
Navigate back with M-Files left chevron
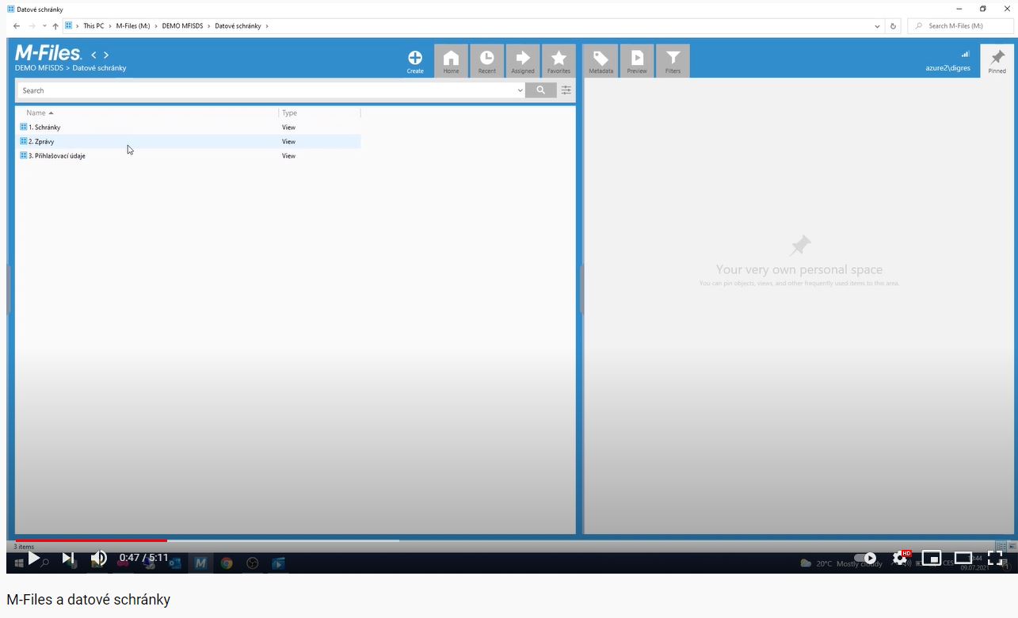(x=93, y=55)
